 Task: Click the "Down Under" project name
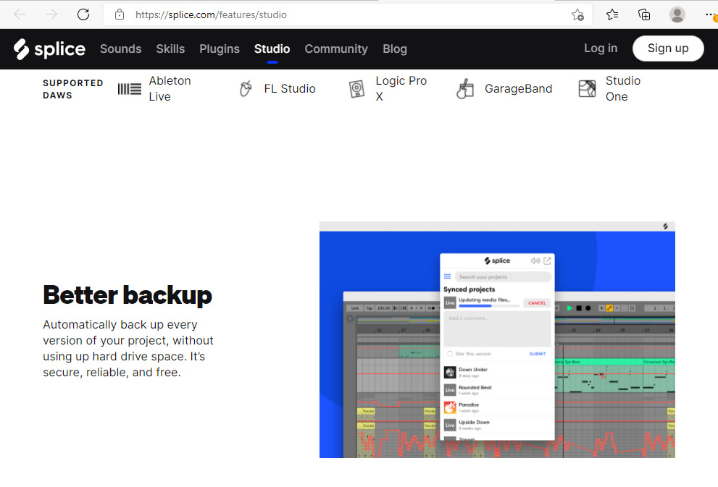click(473, 370)
